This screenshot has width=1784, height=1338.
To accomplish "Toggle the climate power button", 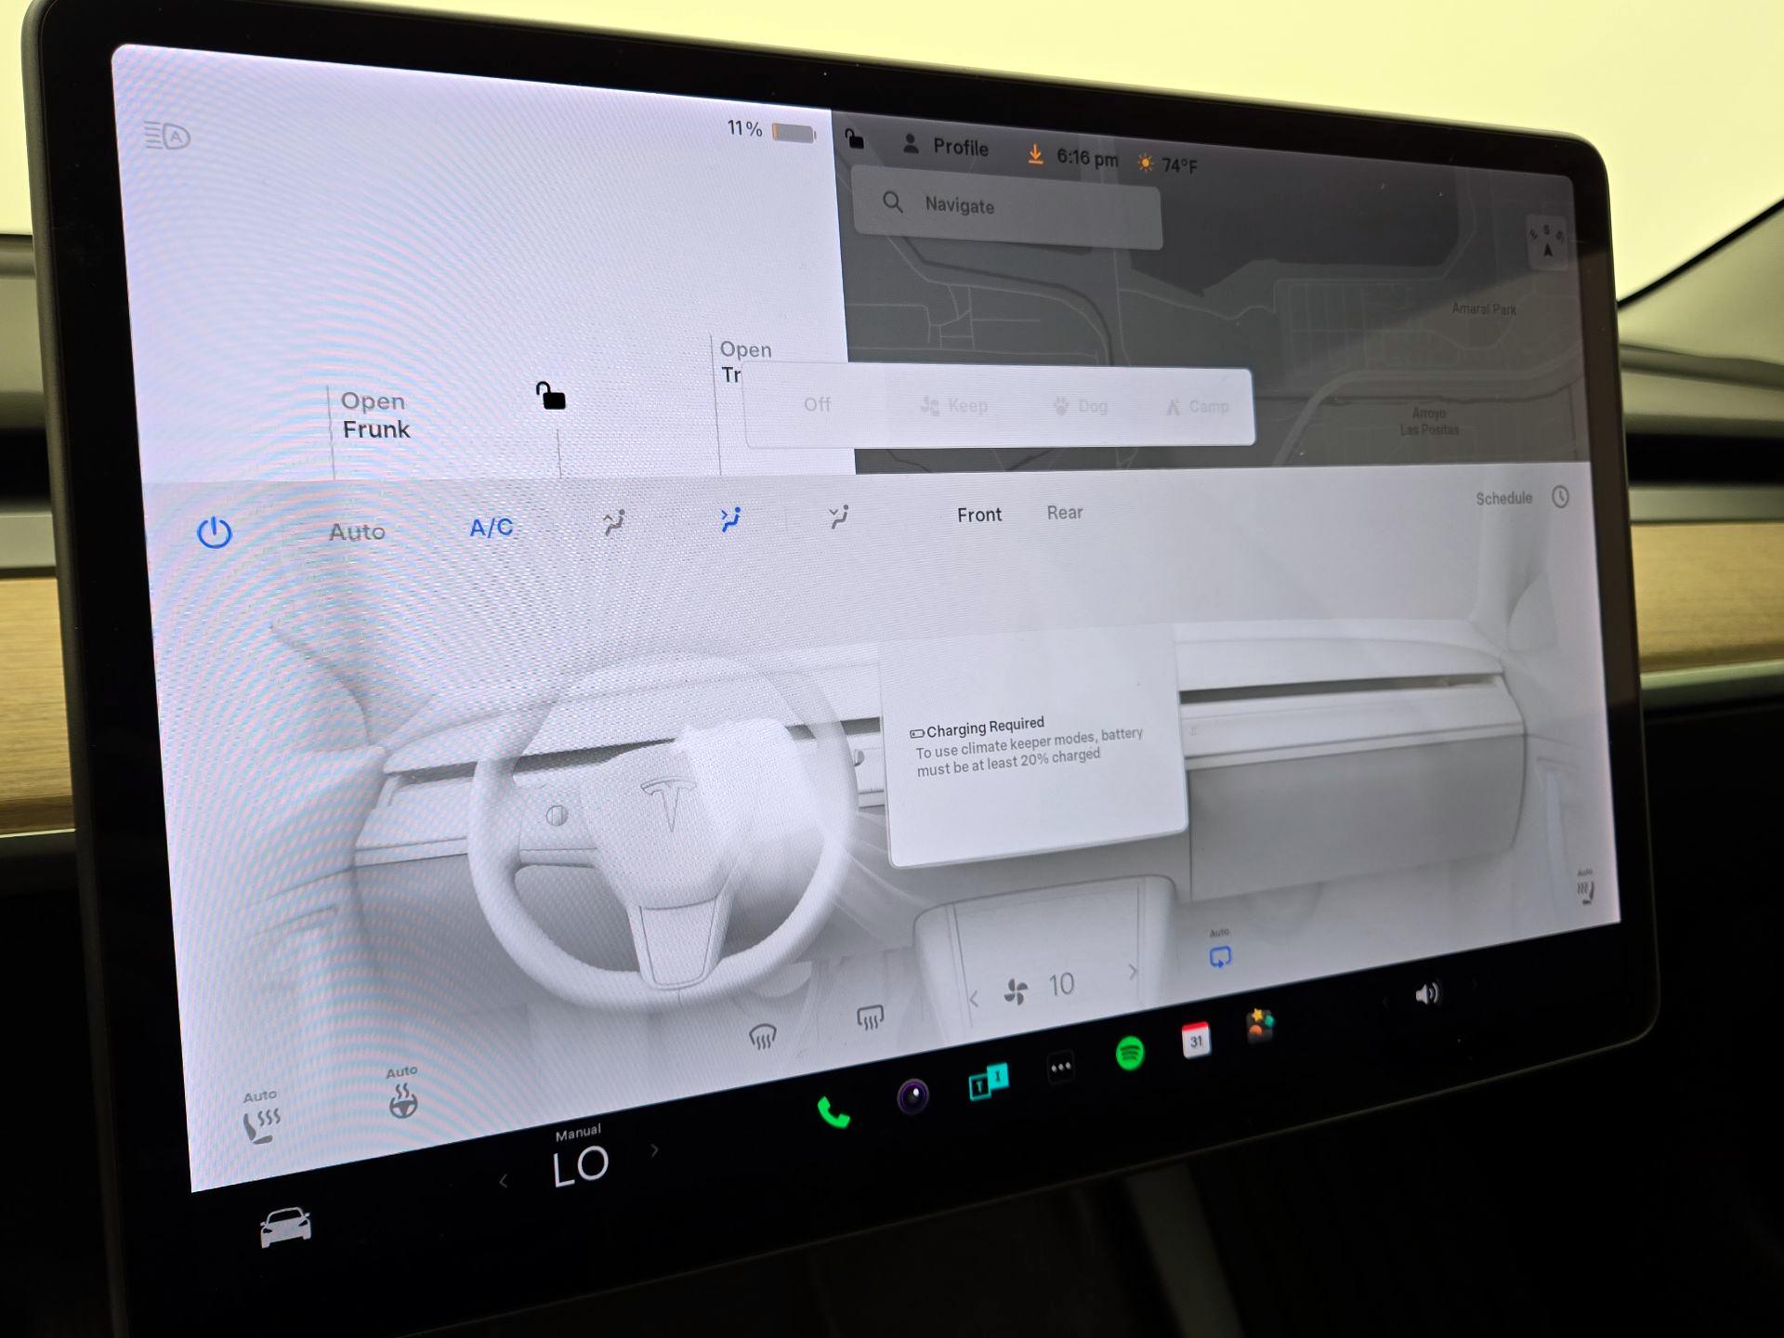I will [215, 532].
